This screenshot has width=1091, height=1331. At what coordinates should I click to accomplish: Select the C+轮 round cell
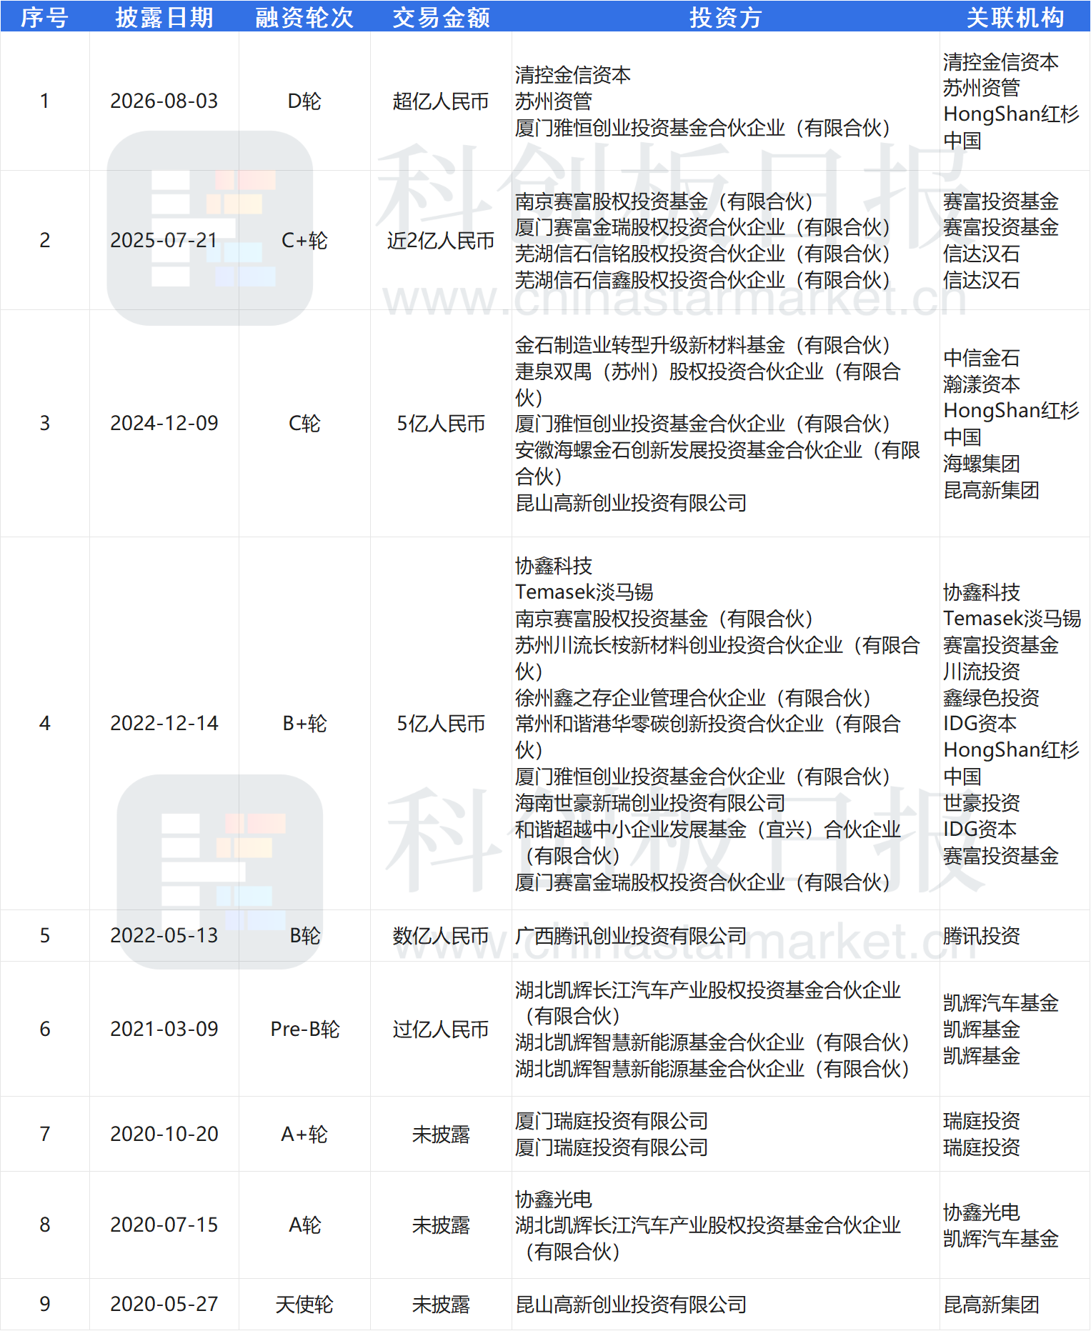click(304, 240)
